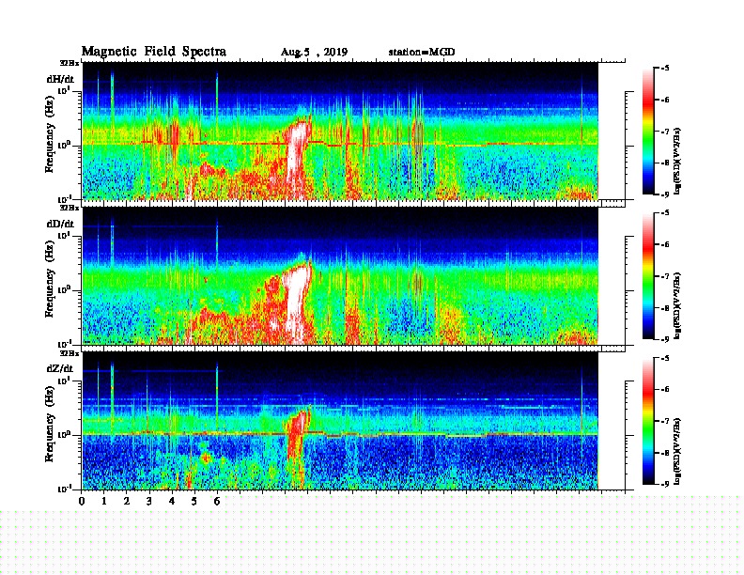Click the 'station=MGD' label

[422, 52]
